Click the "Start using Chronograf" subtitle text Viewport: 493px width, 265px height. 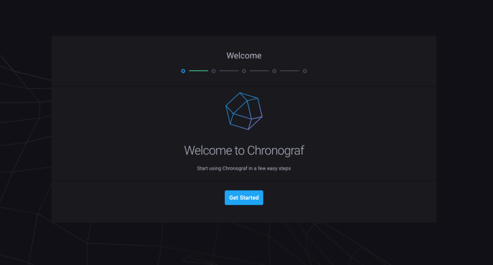tap(244, 169)
